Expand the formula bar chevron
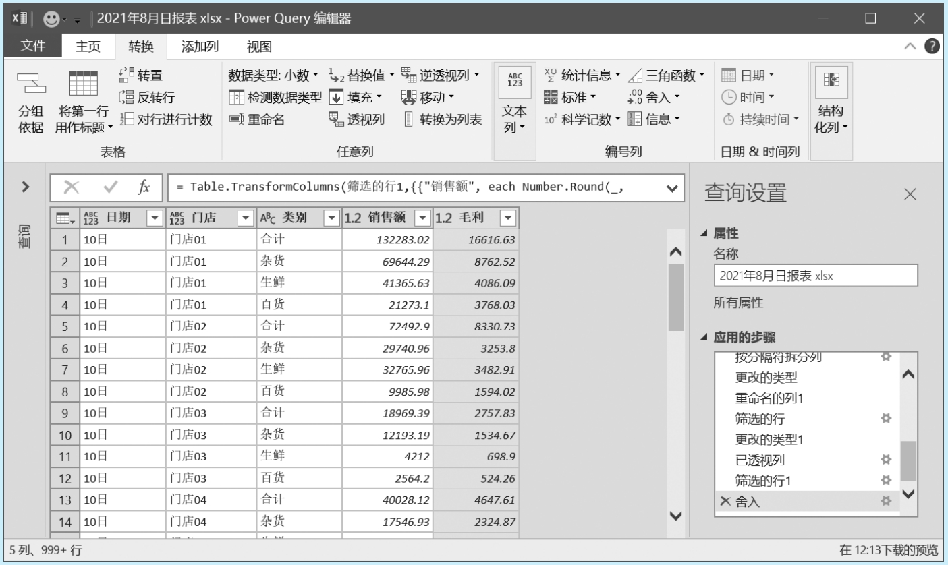Image resolution: width=948 pixels, height=565 pixels. point(671,188)
